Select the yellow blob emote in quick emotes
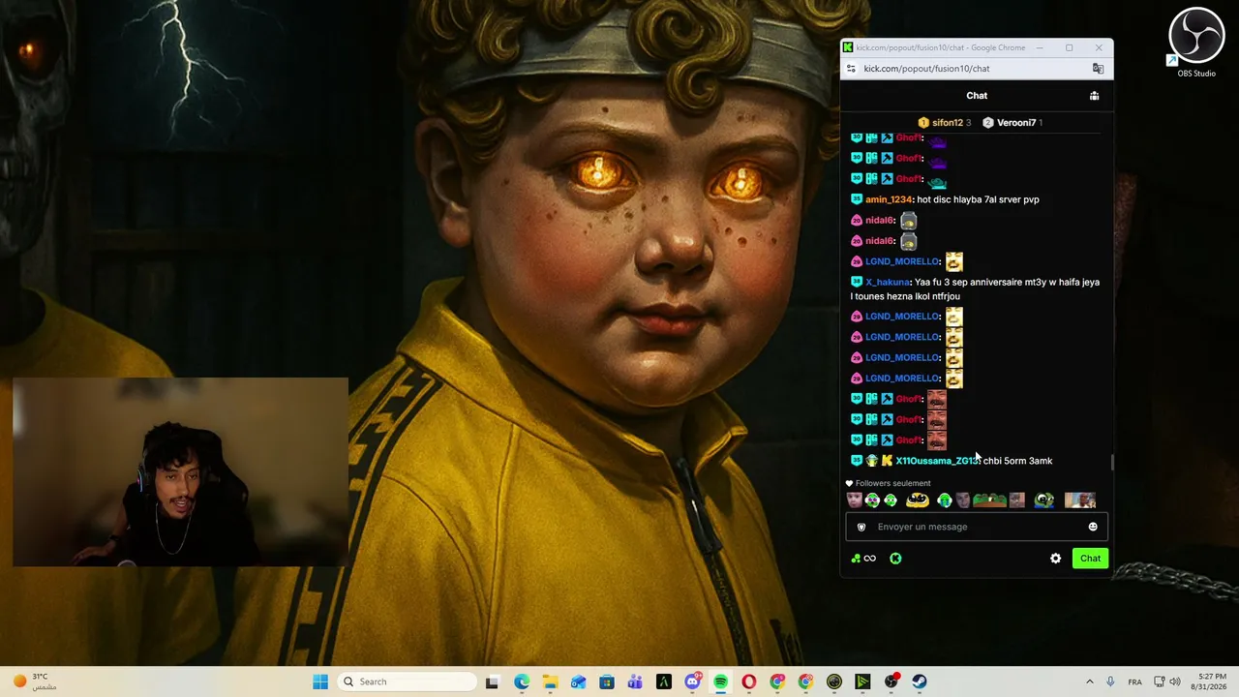The width and height of the screenshot is (1239, 697). click(x=917, y=500)
